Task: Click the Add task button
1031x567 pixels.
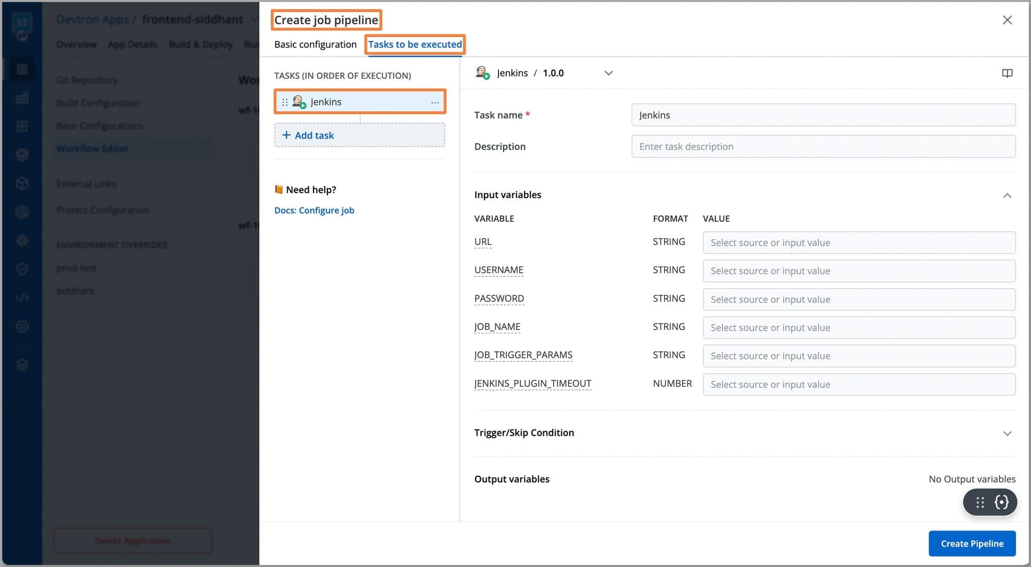Action: click(360, 135)
